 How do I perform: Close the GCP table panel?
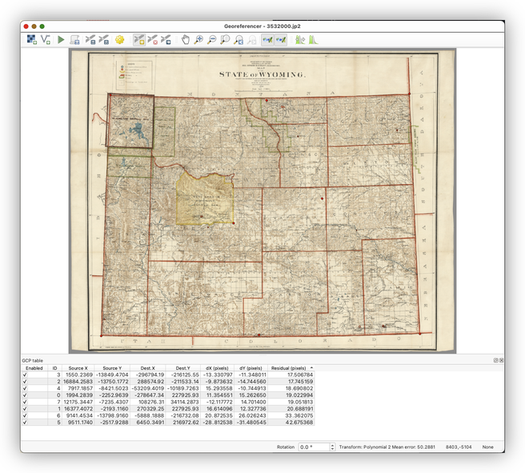pyautogui.click(x=502, y=361)
